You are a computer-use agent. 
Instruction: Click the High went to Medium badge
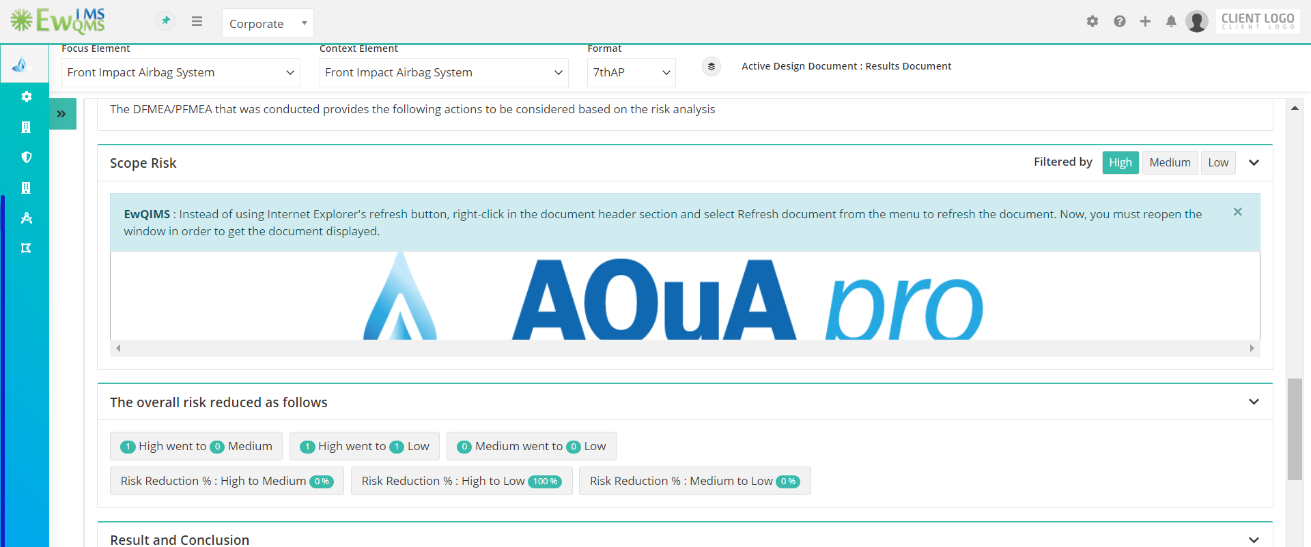(196, 446)
